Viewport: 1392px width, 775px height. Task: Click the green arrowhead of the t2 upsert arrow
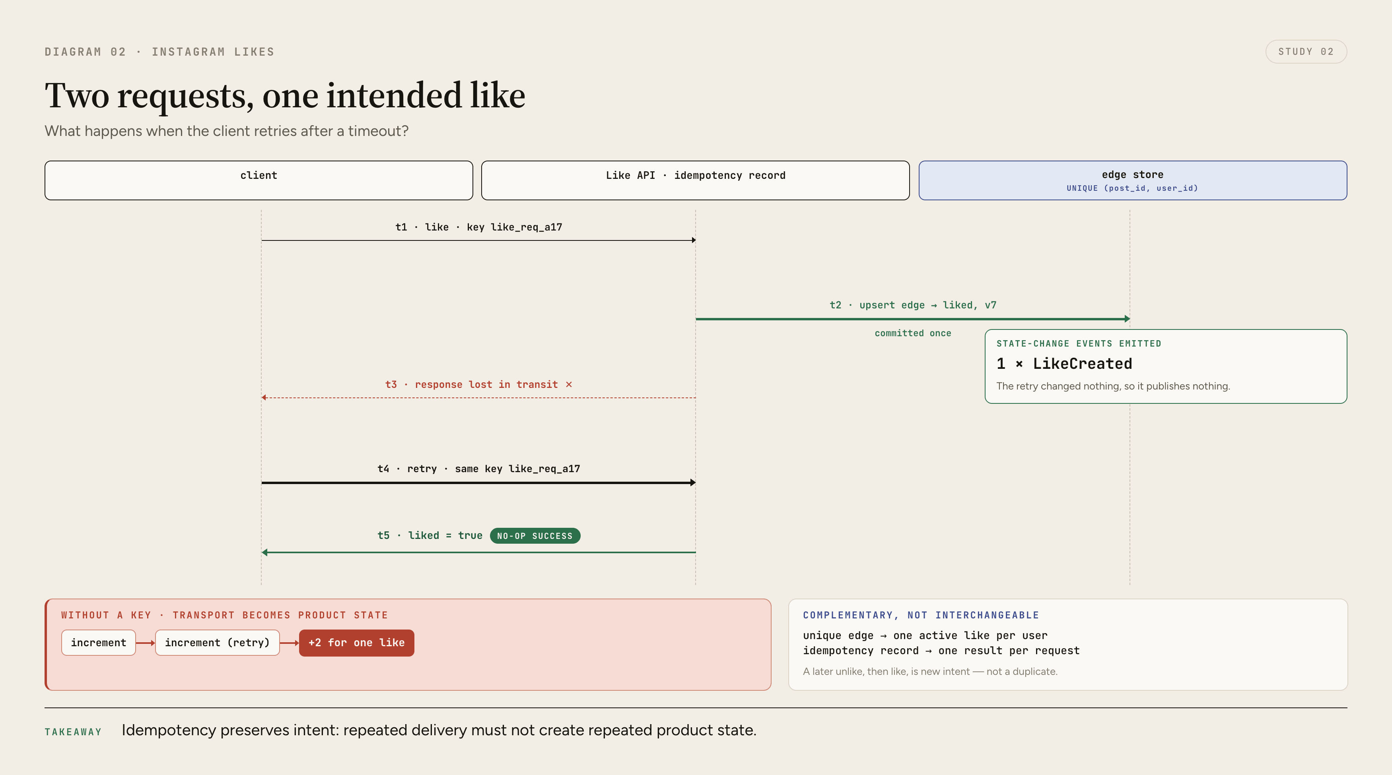tap(1127, 319)
